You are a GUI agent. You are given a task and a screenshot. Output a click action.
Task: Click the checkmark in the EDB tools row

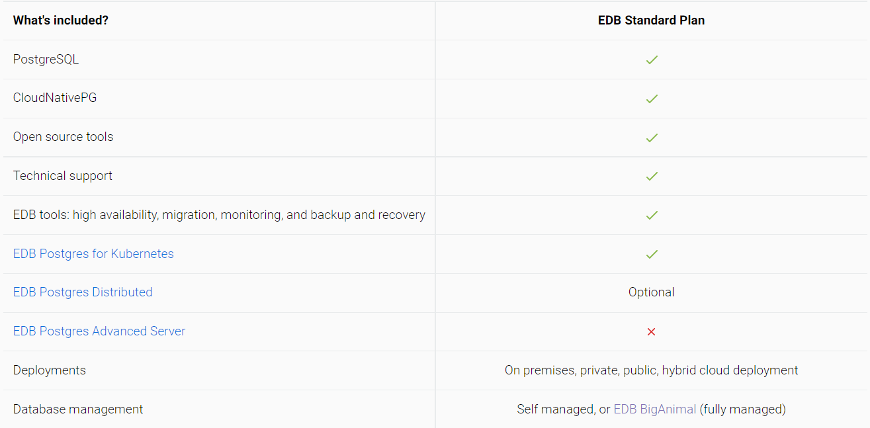652,215
